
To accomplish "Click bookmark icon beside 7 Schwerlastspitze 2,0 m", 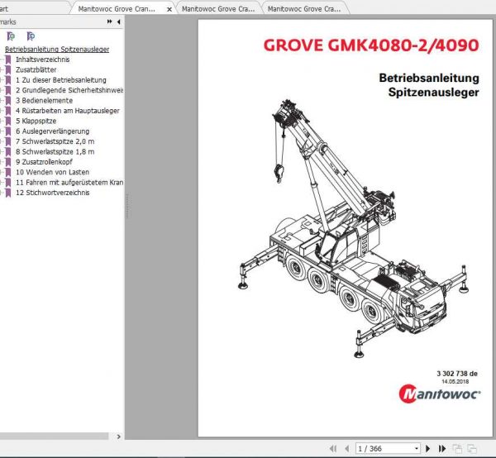I will pyautogui.click(x=8, y=141).
